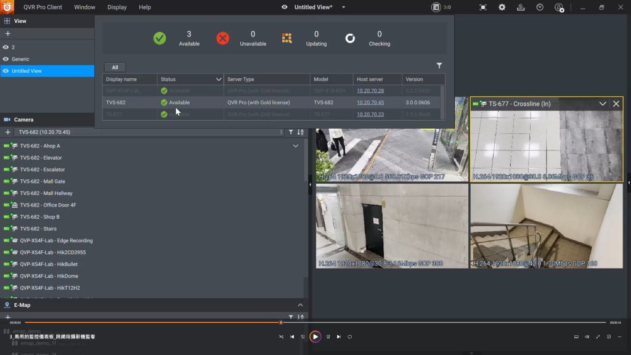The image size is (631, 355).
Task: Click the filter funnel in the server list
Action: point(439,65)
